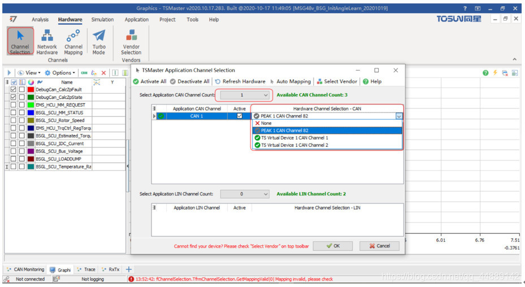Open the View dropdown
The height and width of the screenshot is (287, 525).
[29, 73]
